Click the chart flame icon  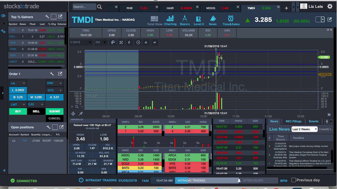pyautogui.click(x=146, y=43)
